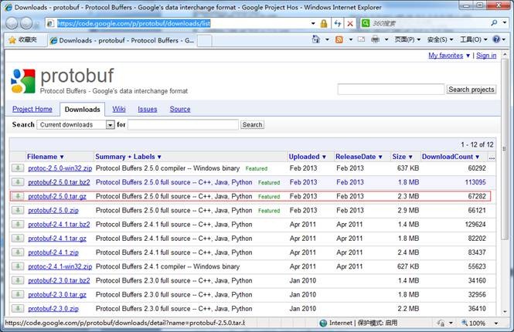The height and width of the screenshot is (332, 514).
Task: Open the protobuf-2.4.1.zip file link
Action: tap(53, 252)
